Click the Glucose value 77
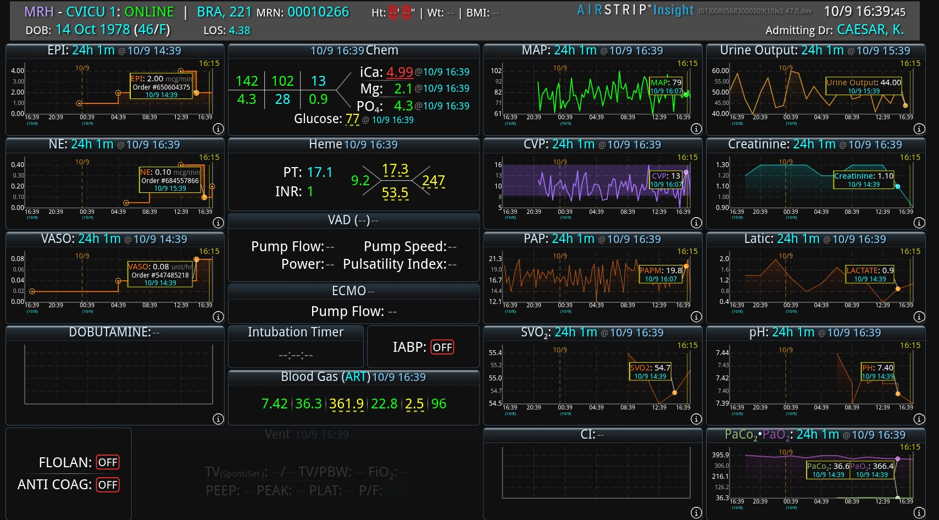939x520 pixels. click(352, 119)
